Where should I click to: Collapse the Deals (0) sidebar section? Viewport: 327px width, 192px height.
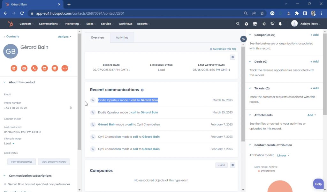[x=250, y=62]
